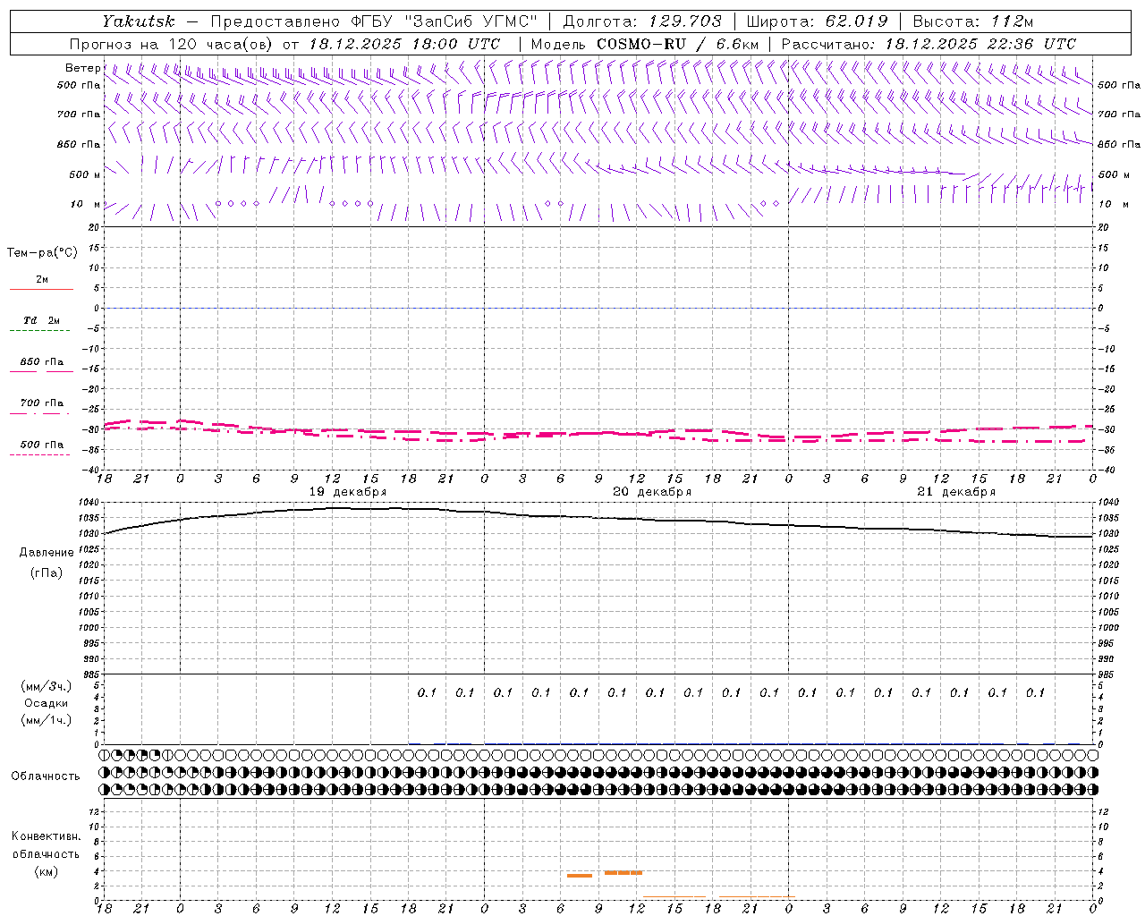Click the 20 декабря date label
The image size is (1145, 916).
pos(652,492)
